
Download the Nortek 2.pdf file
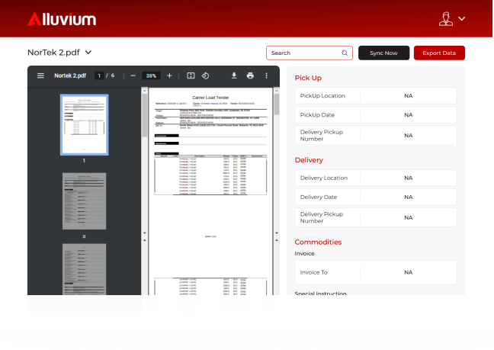(234, 76)
